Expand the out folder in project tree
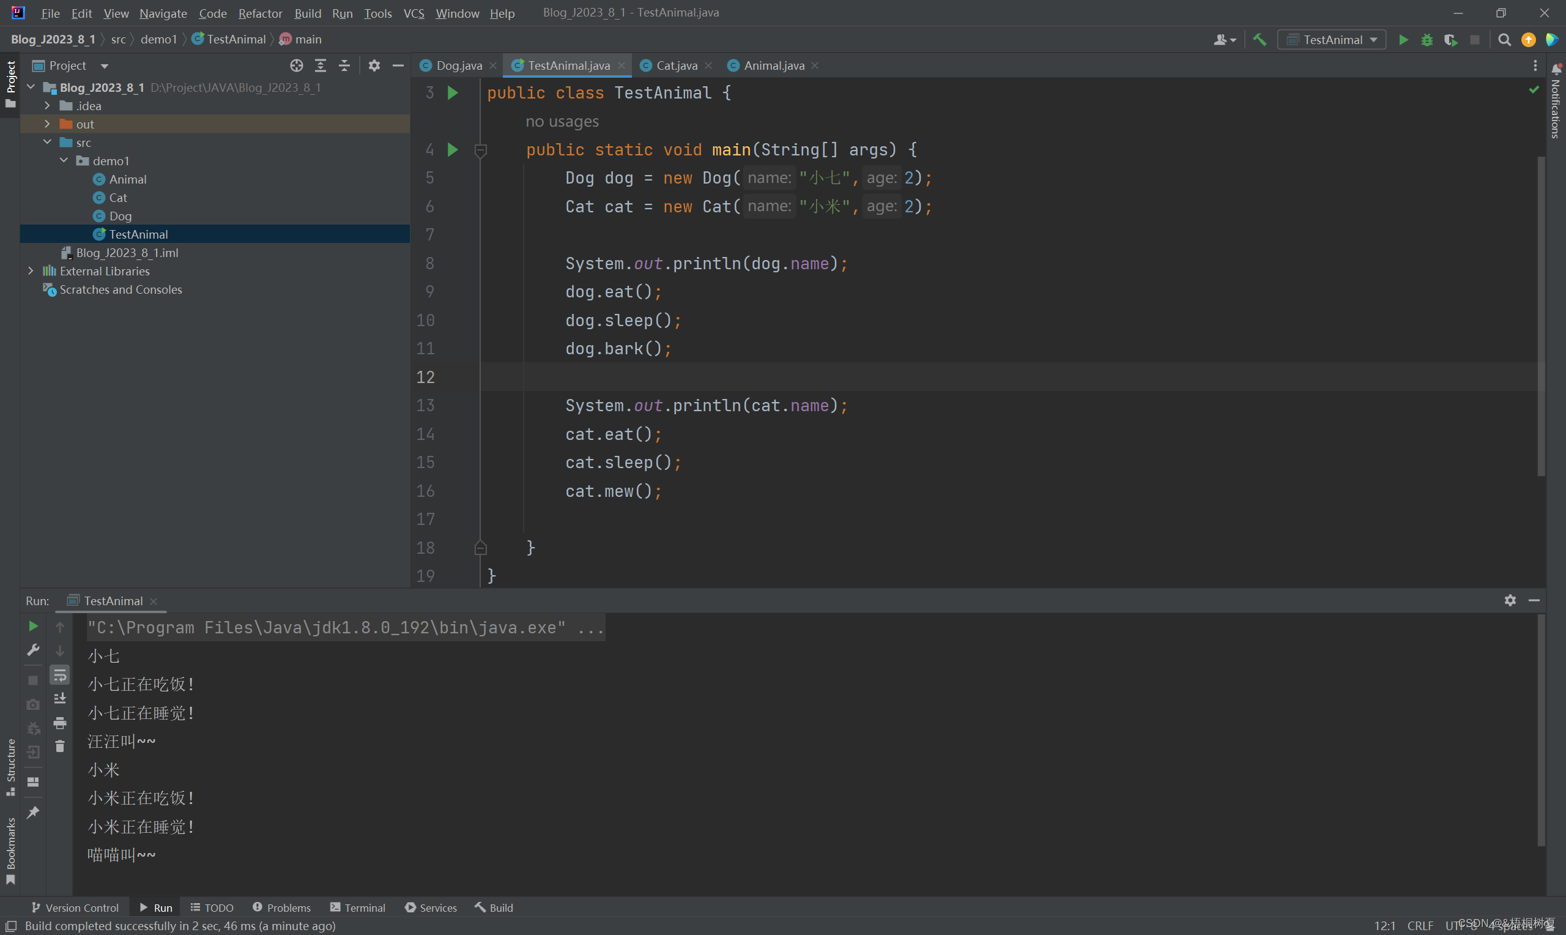 [47, 124]
